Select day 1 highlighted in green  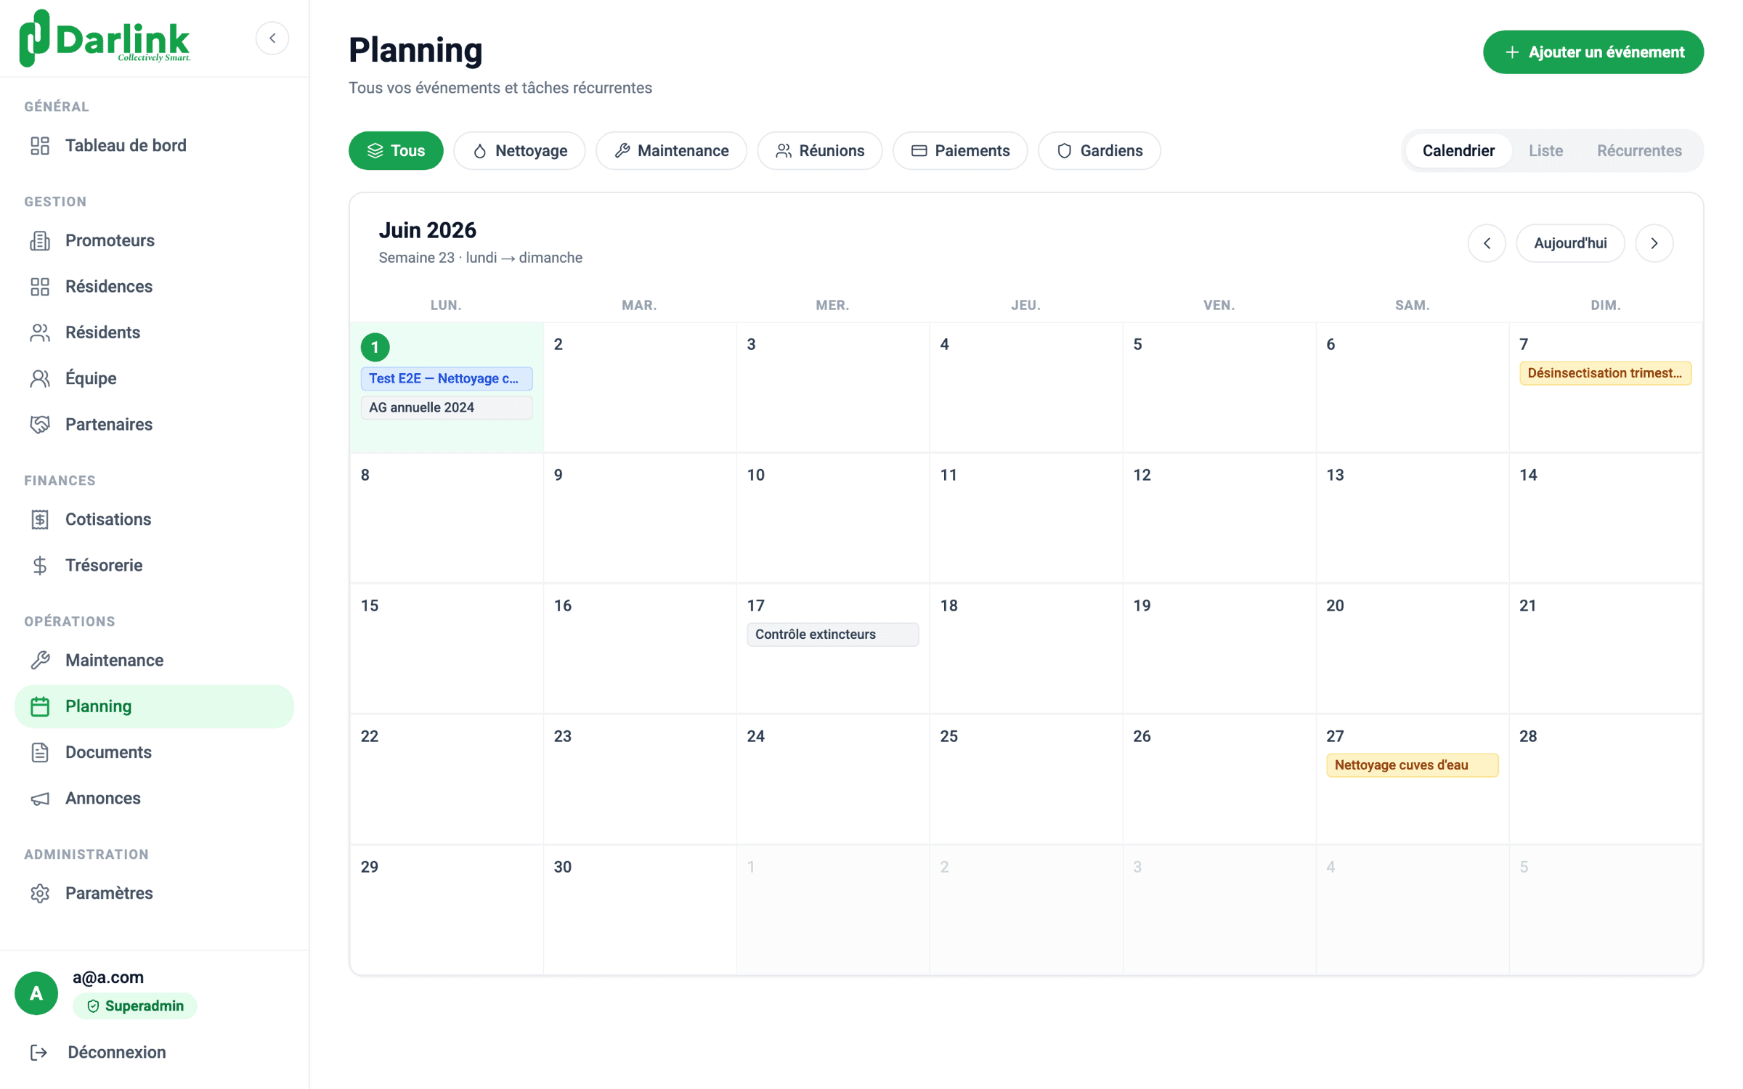pos(375,348)
